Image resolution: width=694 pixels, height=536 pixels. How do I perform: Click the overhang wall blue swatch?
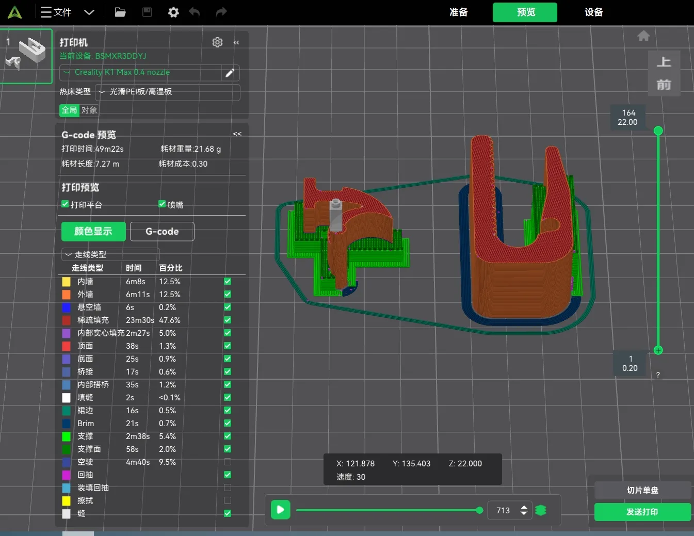coord(67,307)
